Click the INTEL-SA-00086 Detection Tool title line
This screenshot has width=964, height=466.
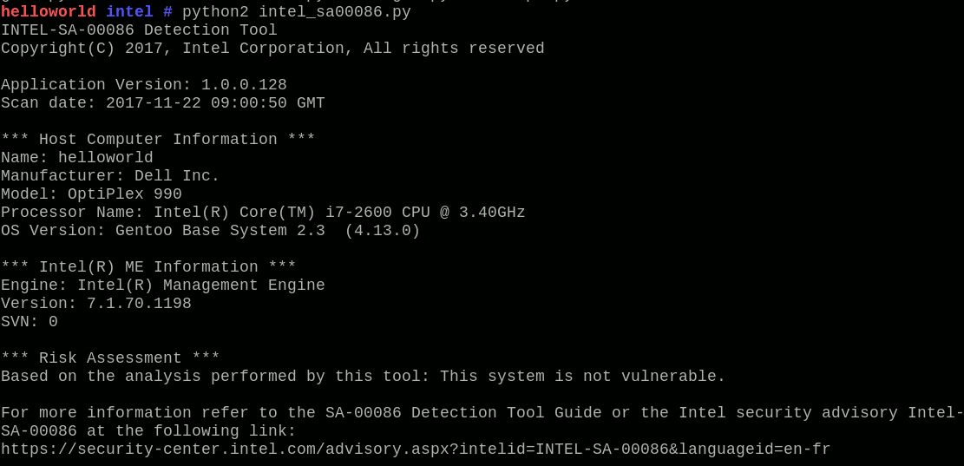(x=139, y=30)
